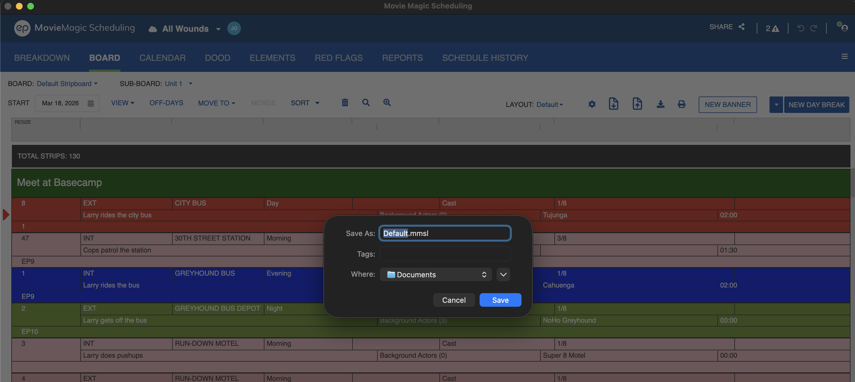This screenshot has height=382, width=855.
Task: Click the Tags input field
Action: [x=445, y=254]
